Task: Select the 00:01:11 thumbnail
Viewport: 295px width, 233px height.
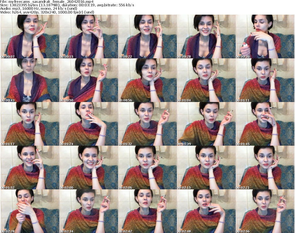Action: pyautogui.click(x=265, y=80)
